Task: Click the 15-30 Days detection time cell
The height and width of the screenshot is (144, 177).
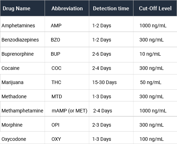Action: (111, 82)
